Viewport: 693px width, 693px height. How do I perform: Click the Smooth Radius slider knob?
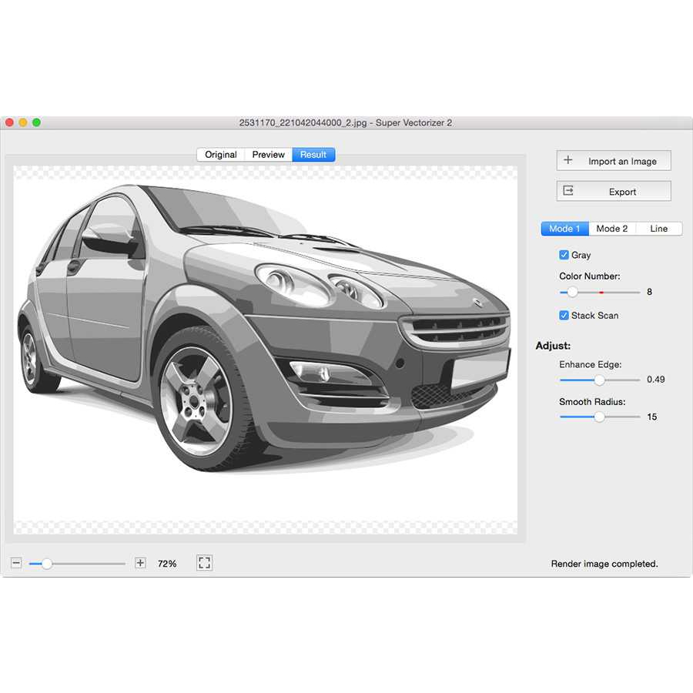599,417
